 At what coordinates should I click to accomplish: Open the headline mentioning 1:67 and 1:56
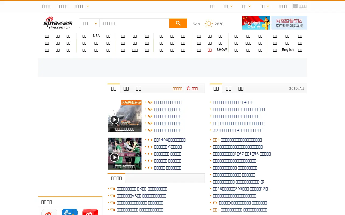coord(242,154)
